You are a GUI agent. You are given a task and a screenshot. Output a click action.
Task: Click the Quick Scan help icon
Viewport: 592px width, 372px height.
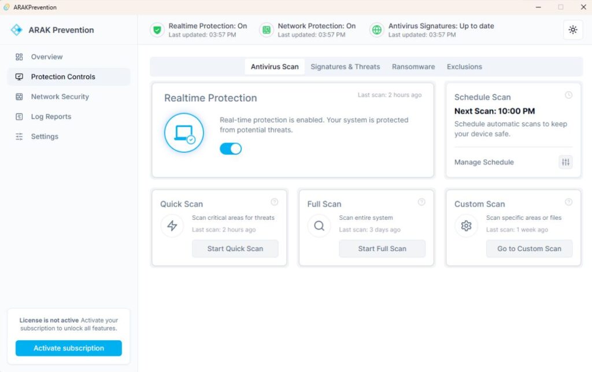pyautogui.click(x=275, y=202)
